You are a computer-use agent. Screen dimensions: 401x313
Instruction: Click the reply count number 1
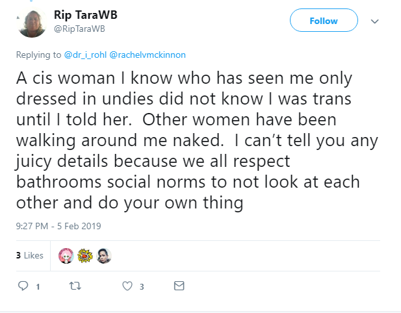coord(38,286)
